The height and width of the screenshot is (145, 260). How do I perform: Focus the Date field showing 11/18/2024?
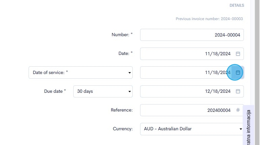(x=186, y=54)
